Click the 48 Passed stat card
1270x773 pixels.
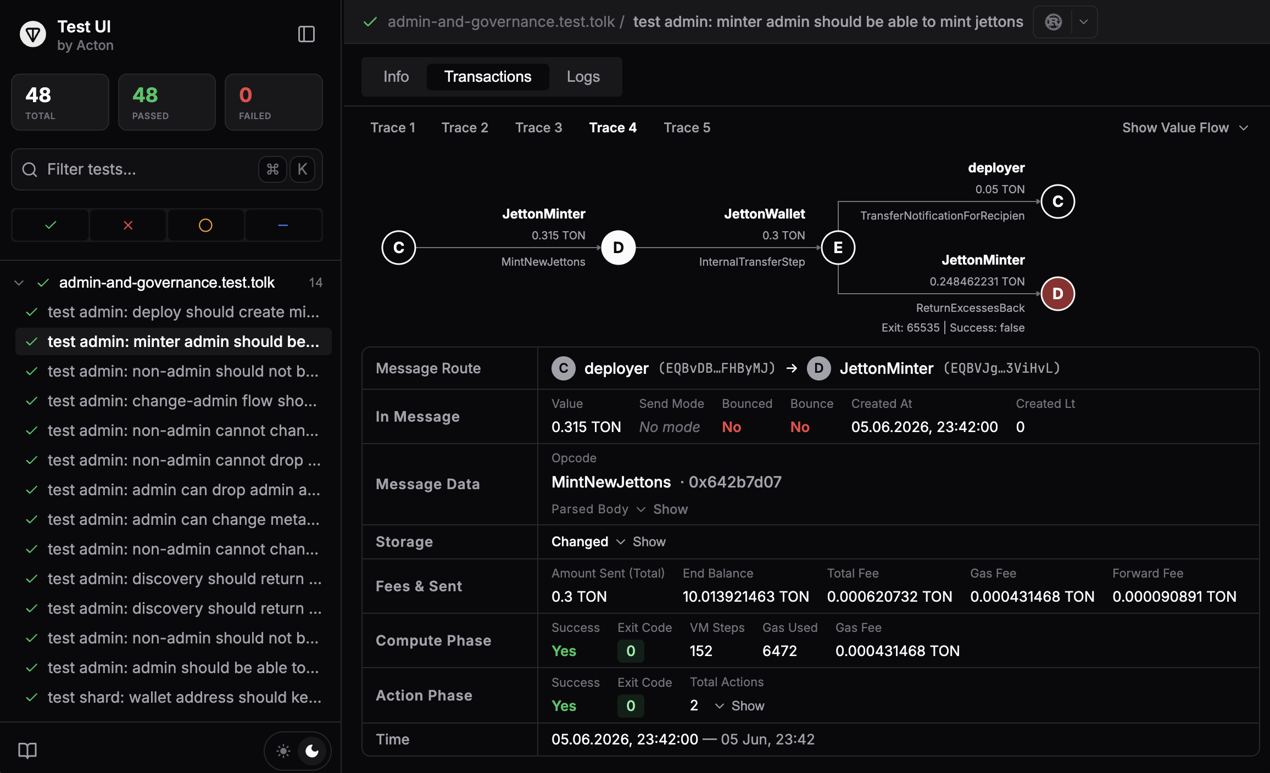(167, 102)
